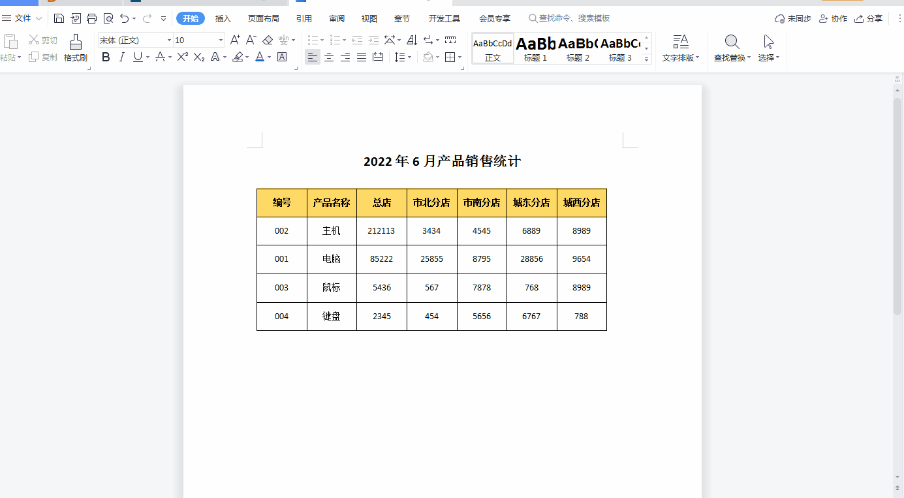This screenshot has height=498, width=904.
Task: Expand the line spacing dropdown
Action: tap(409, 57)
